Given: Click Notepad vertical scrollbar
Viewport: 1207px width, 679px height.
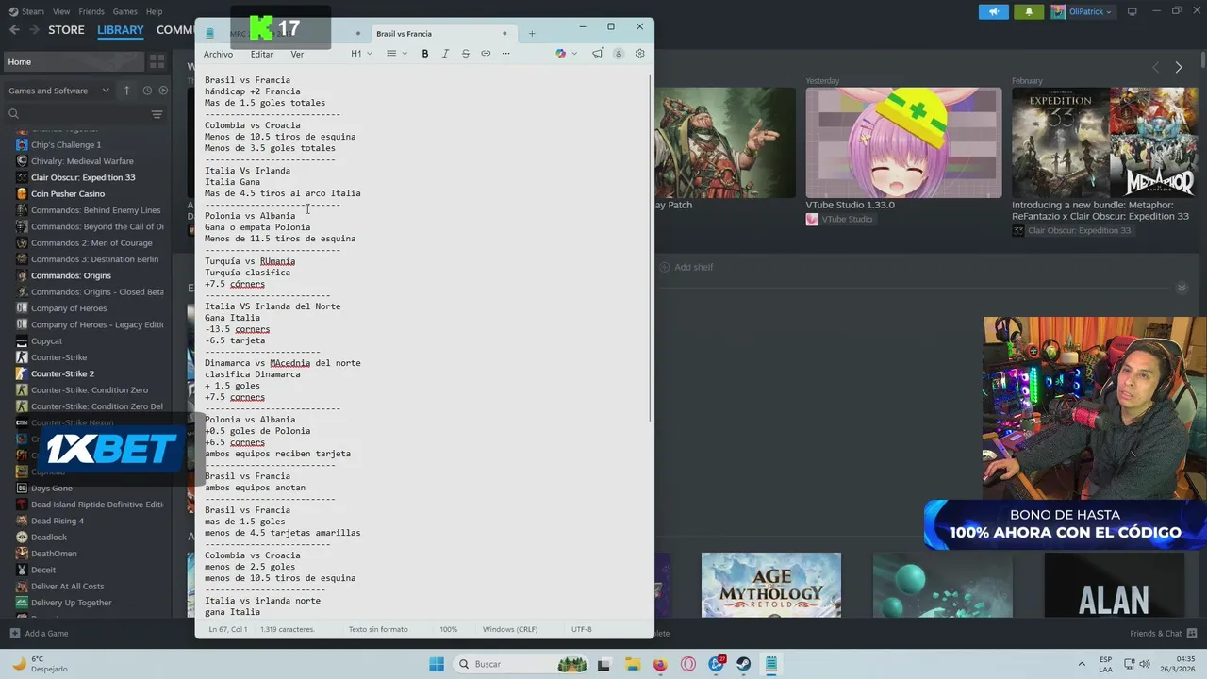Looking at the screenshot, I should pos(650,250).
